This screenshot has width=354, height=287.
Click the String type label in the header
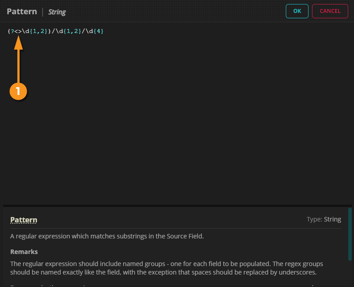tap(57, 12)
